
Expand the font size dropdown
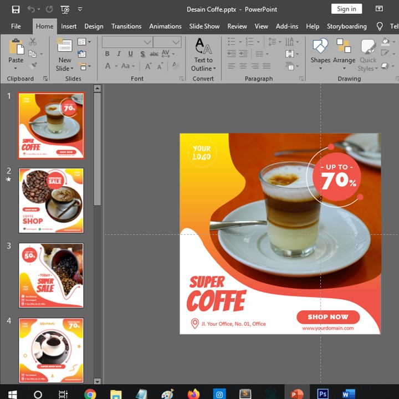(176, 42)
